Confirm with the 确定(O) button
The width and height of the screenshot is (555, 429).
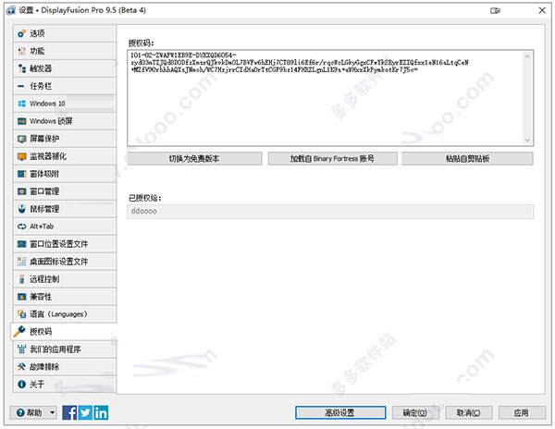click(x=415, y=412)
